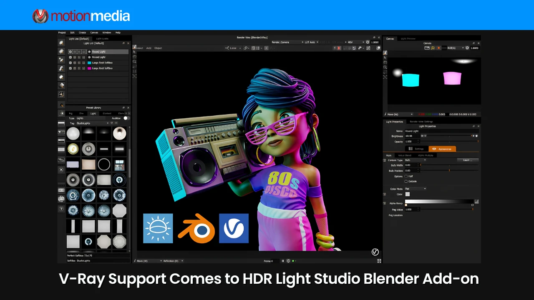
Task: Click the icon right of the Alpha Ramp
Action: coord(476,202)
